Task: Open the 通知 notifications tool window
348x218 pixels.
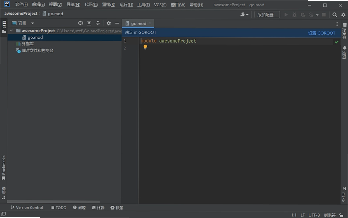Action: [x=345, y=53]
